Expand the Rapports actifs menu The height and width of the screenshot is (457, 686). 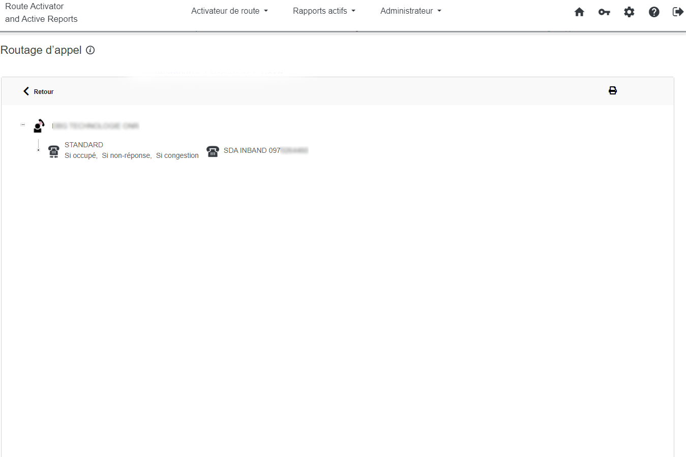324,11
